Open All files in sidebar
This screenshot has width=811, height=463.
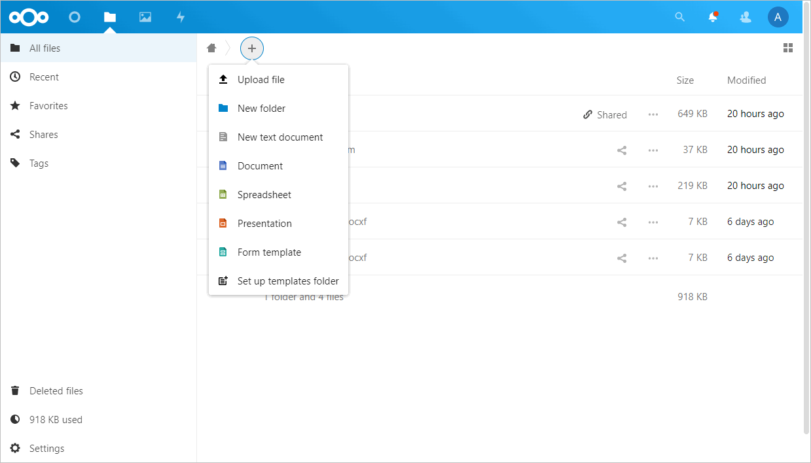click(x=98, y=48)
